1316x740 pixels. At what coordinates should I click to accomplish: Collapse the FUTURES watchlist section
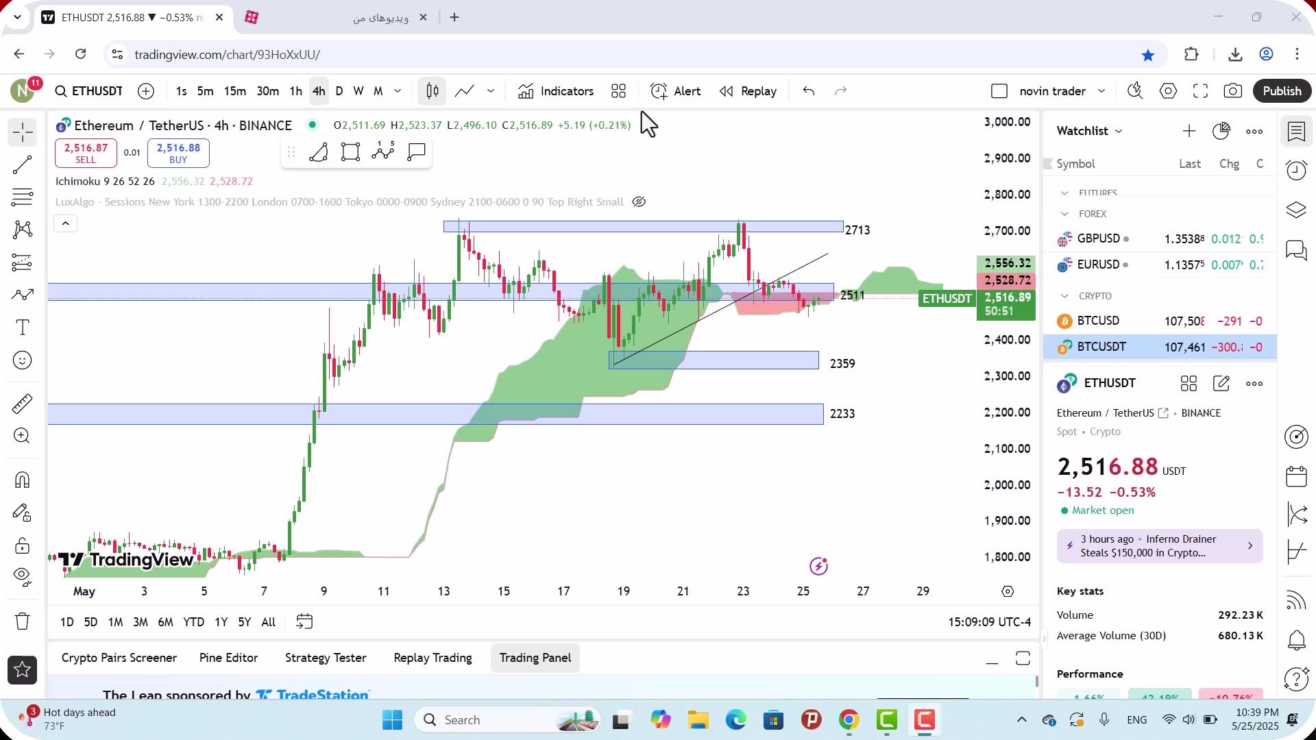[x=1064, y=193]
